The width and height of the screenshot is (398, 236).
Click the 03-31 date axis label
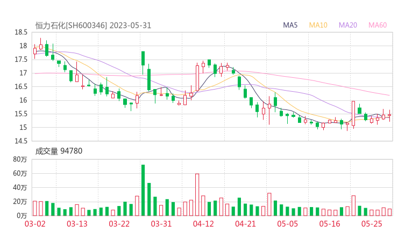point(161,224)
